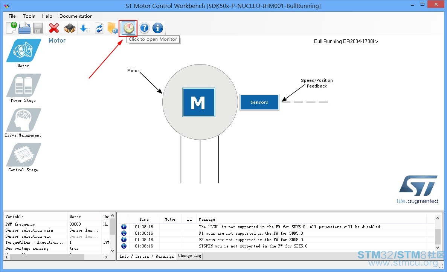
Task: Click the Motor column header in variables table
Action: [x=84, y=217]
